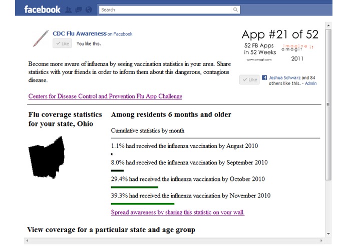Click the App #21 of 52 banner
This screenshot has width=348, height=247.
[x=280, y=34]
